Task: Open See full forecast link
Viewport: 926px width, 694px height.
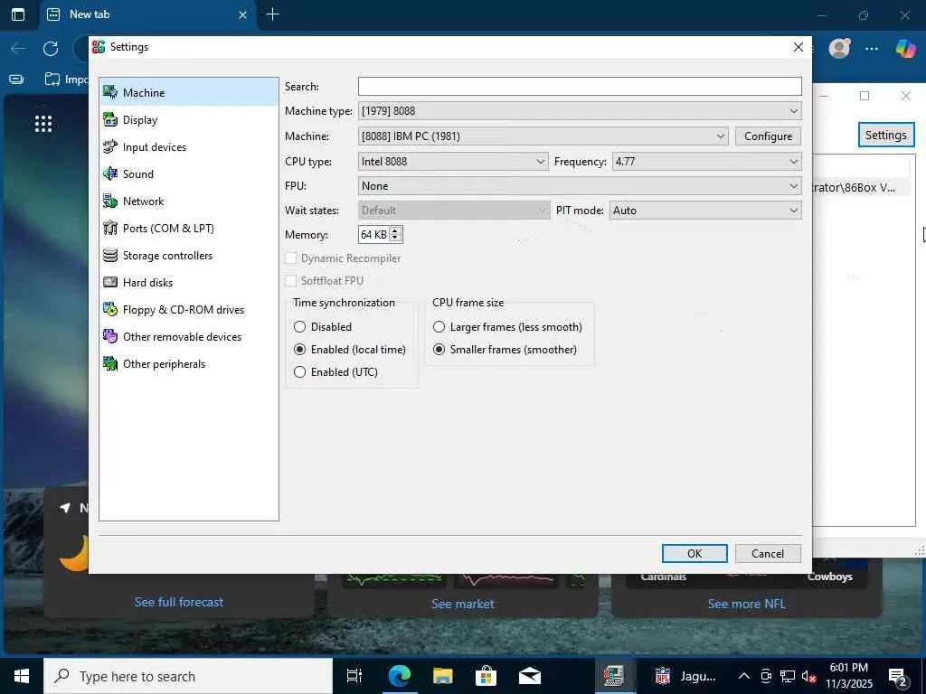Action: coord(179,602)
